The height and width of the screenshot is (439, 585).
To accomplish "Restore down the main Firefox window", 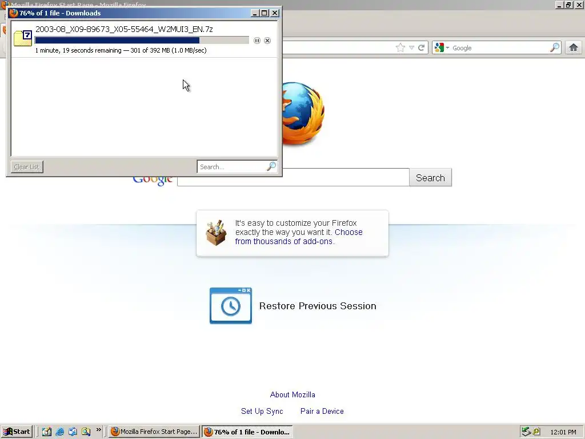I will tap(568, 5).
